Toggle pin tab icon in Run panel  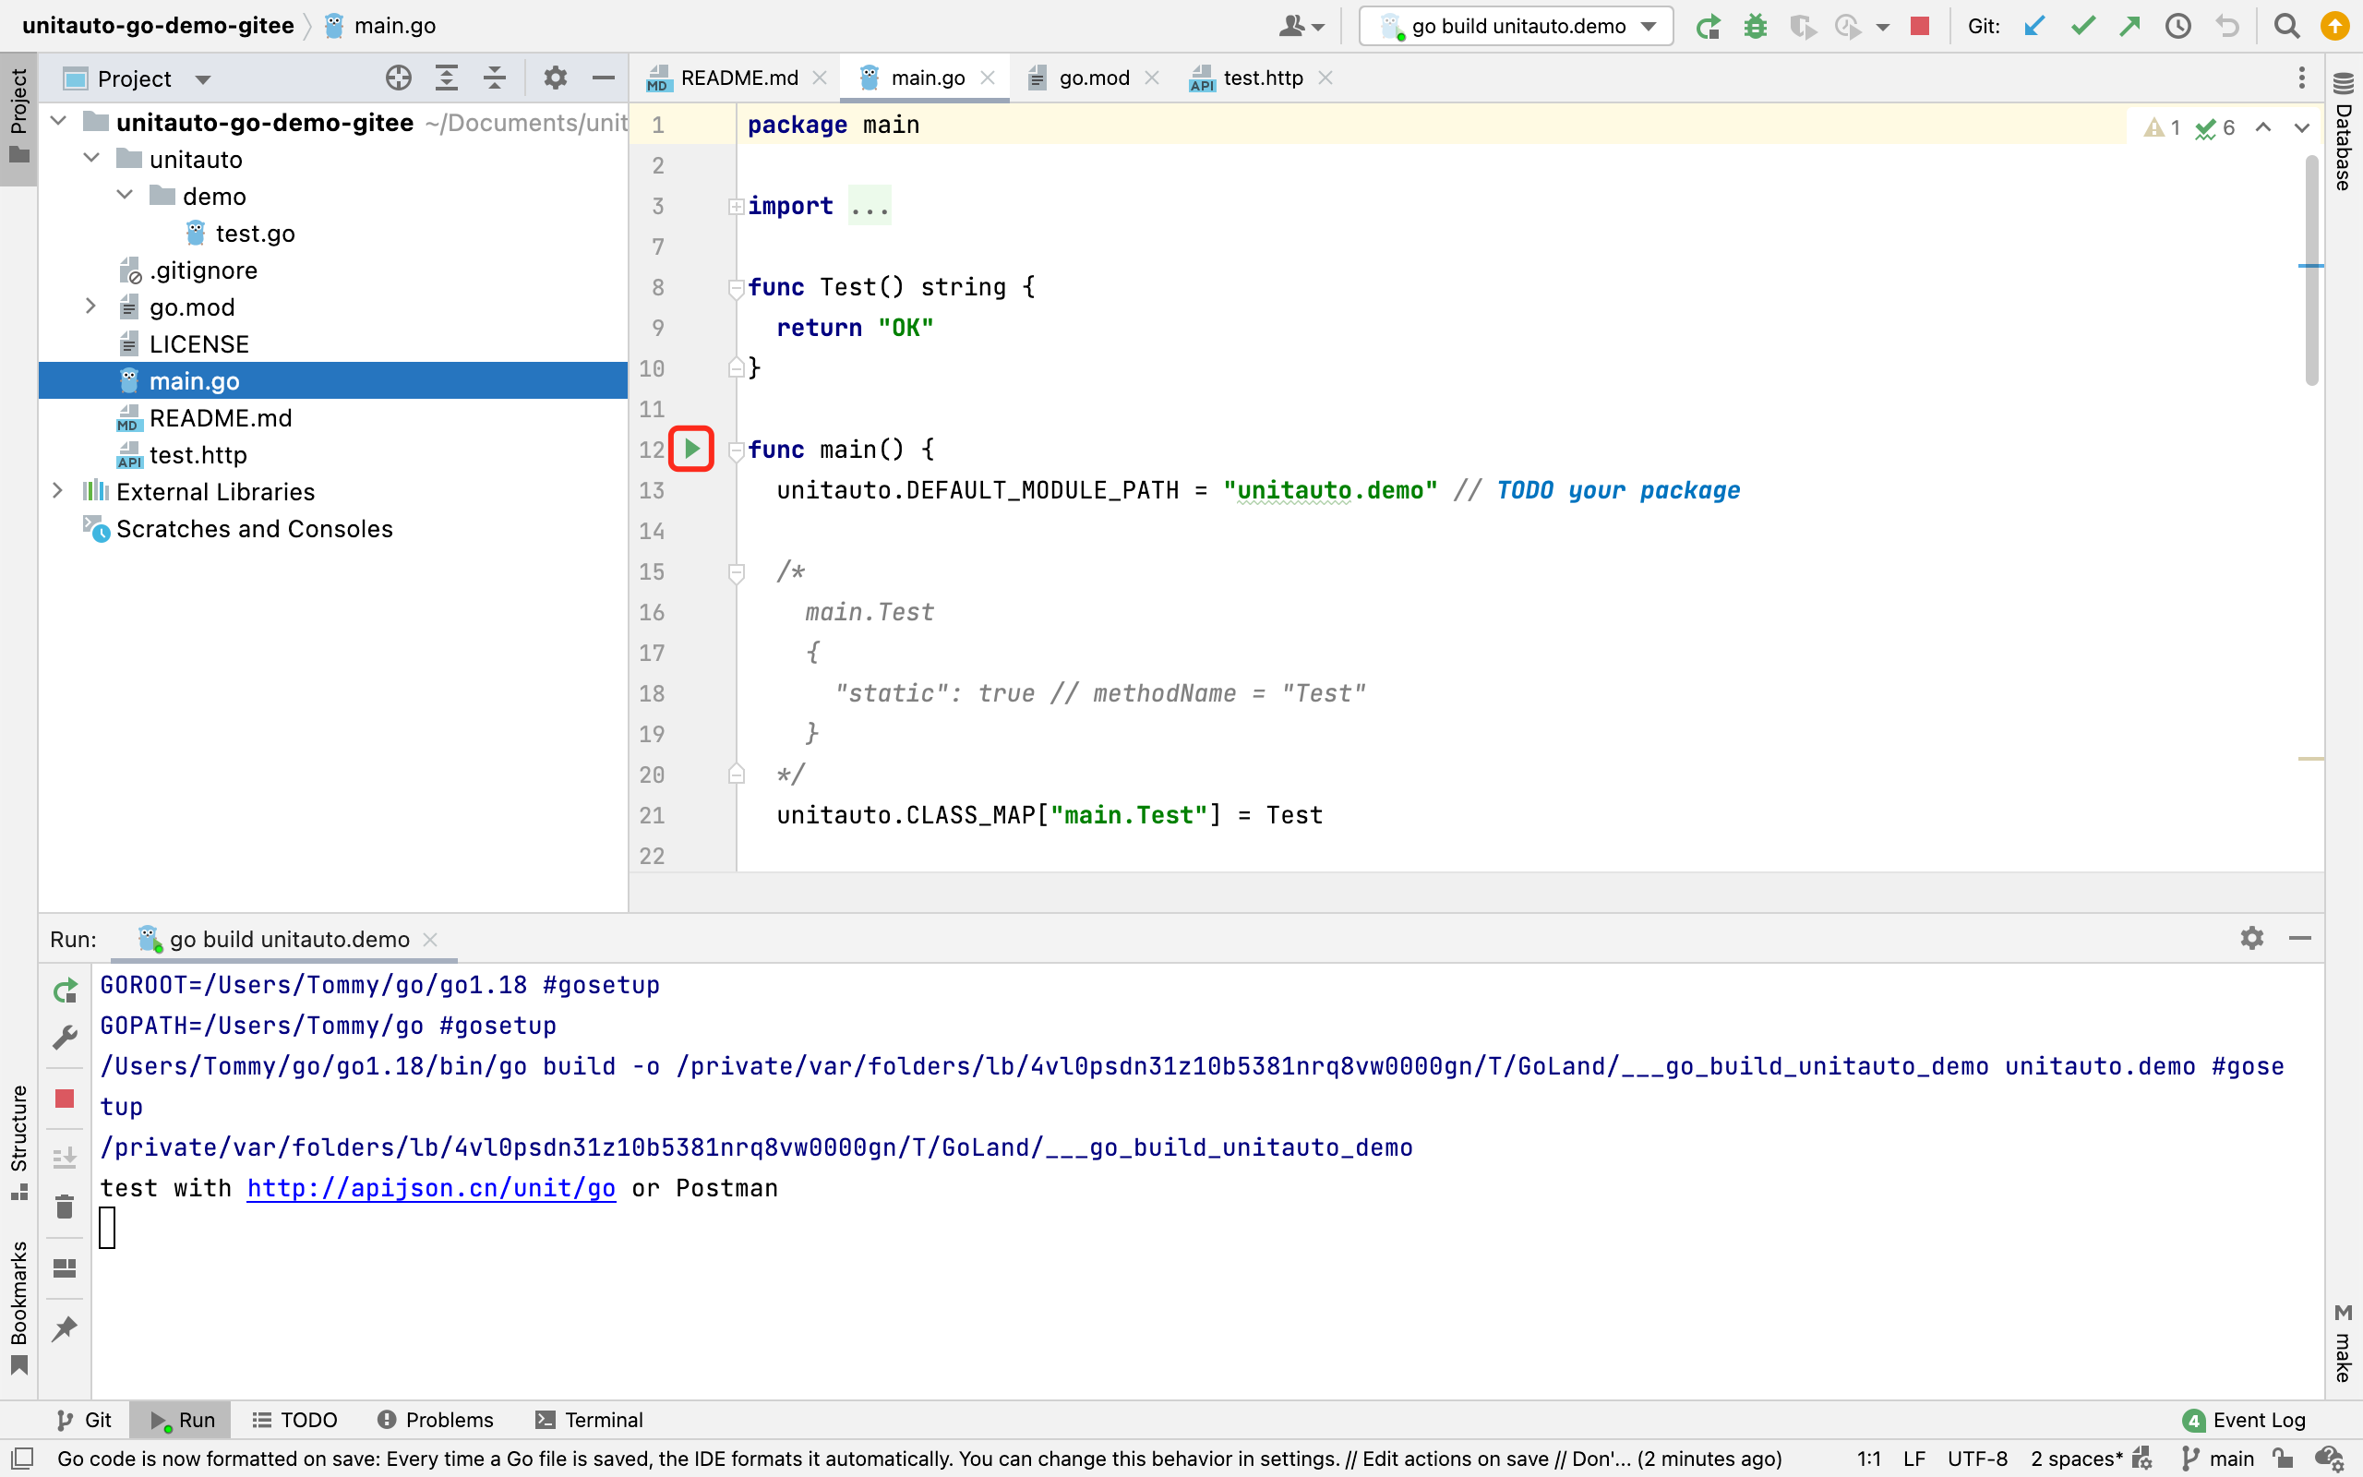coord(65,1328)
